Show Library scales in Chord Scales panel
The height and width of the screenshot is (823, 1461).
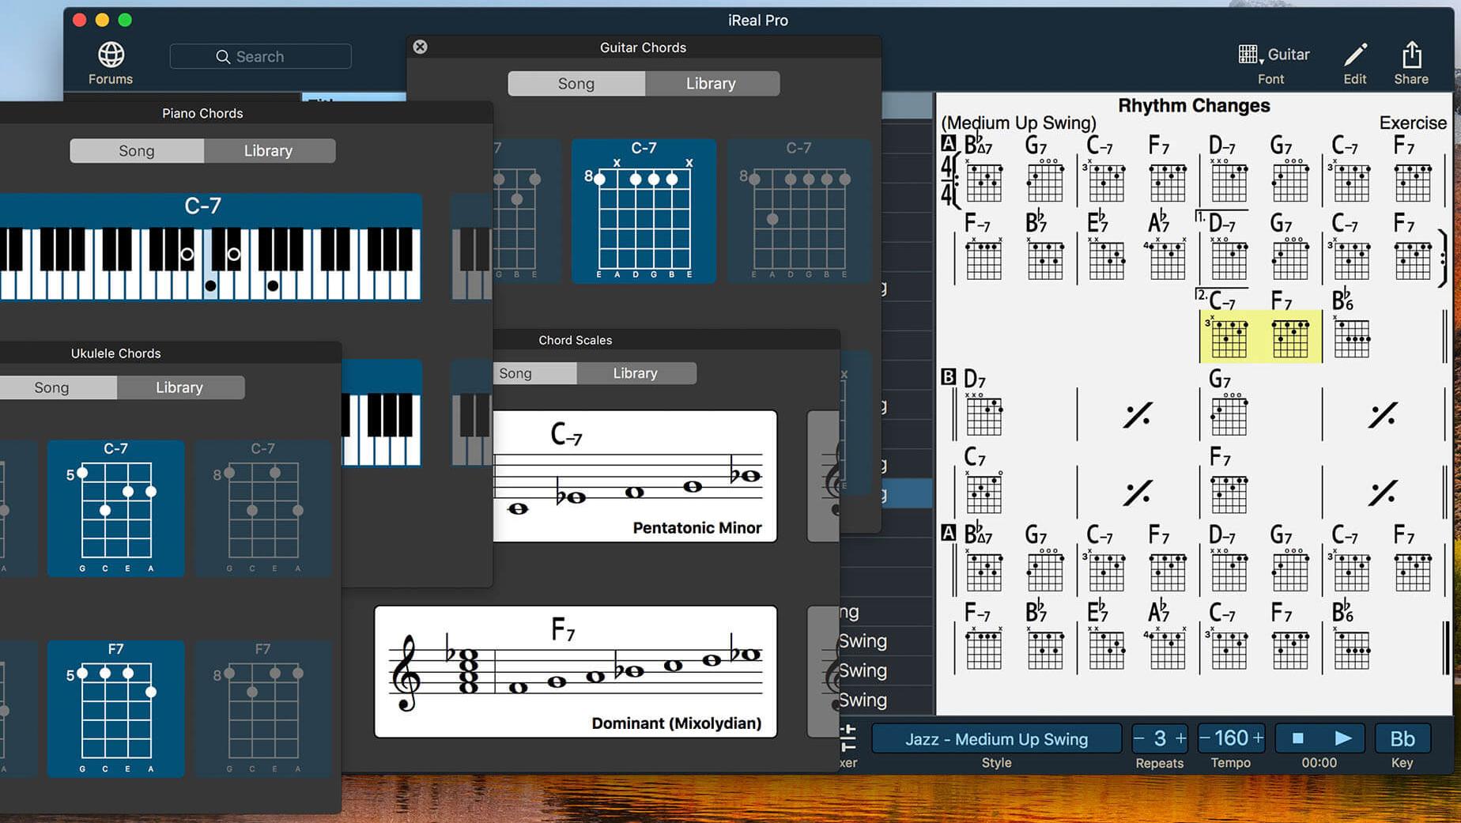point(636,373)
